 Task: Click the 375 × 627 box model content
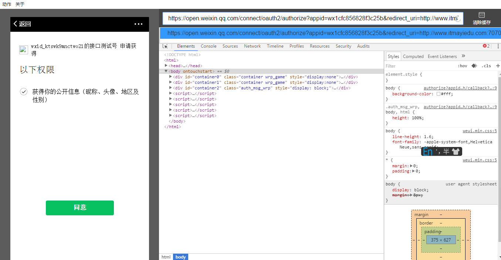[441, 240]
